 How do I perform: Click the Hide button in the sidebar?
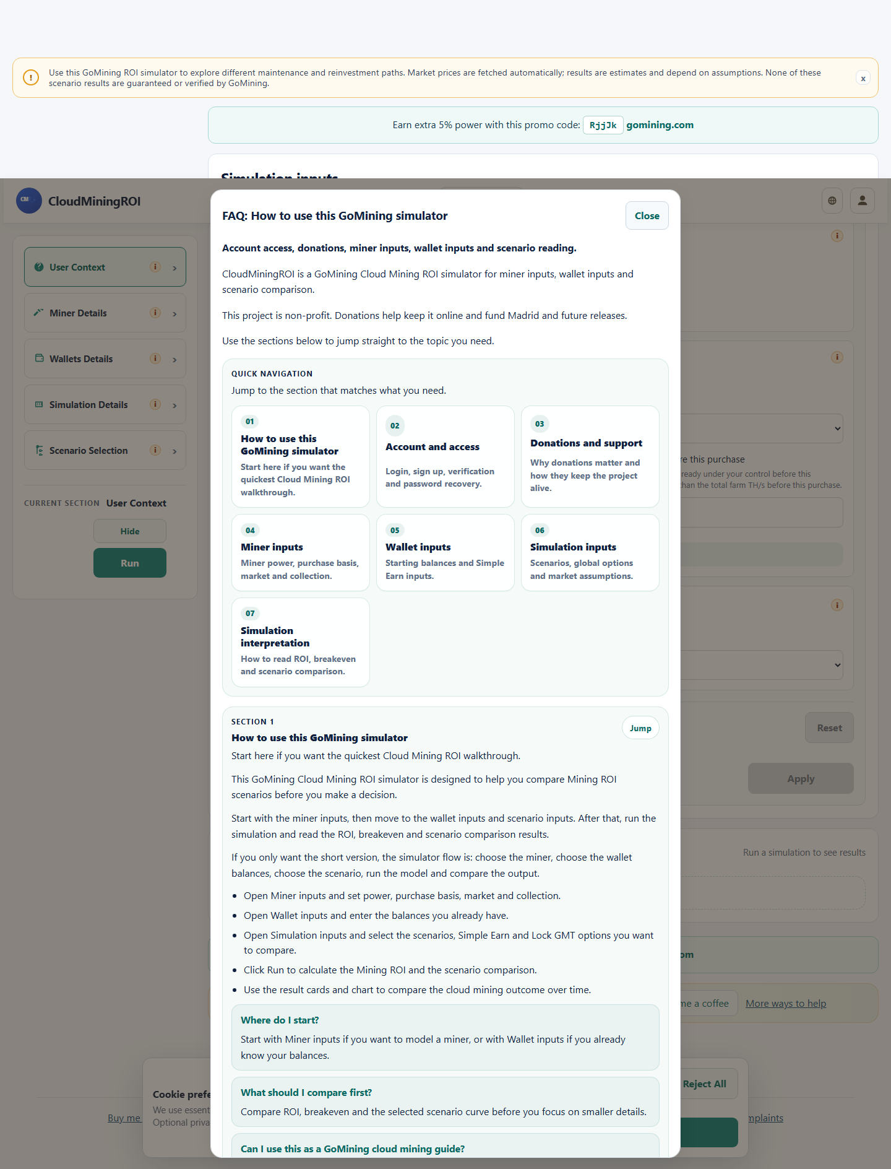click(130, 531)
